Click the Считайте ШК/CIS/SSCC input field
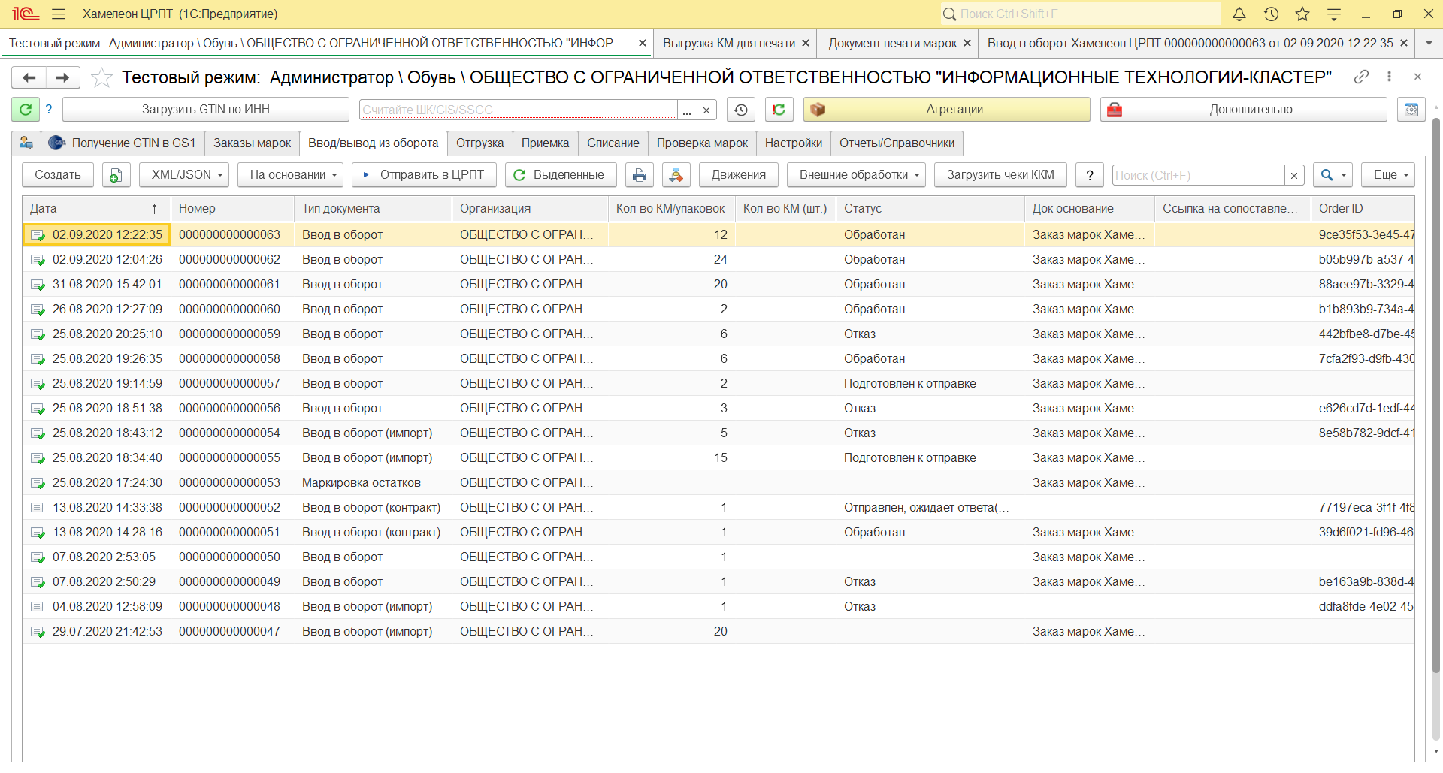The width and height of the screenshot is (1443, 773). pos(518,110)
